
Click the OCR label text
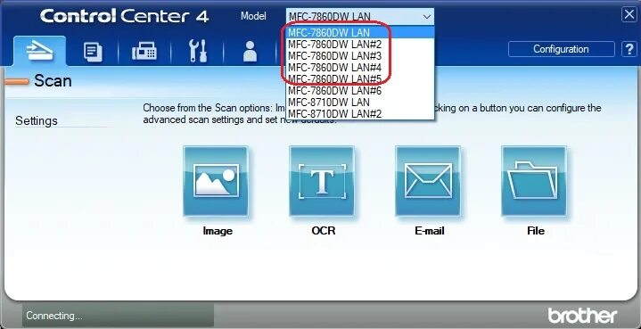[x=324, y=231]
